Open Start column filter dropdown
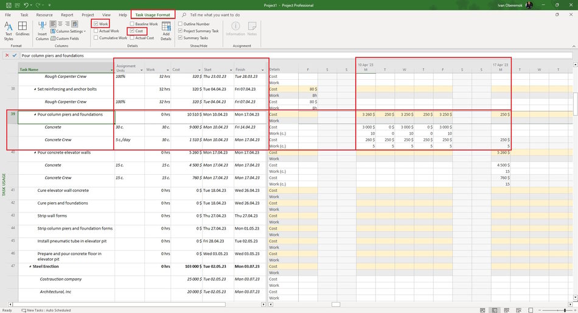The image size is (578, 313). tap(231, 70)
